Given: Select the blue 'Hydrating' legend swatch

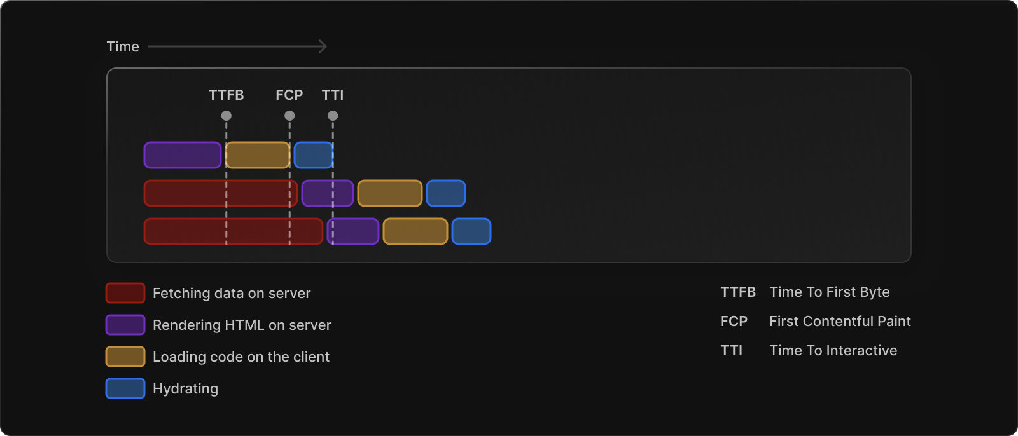Looking at the screenshot, I should coord(125,388).
